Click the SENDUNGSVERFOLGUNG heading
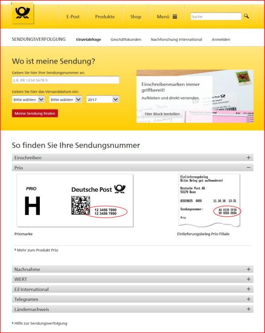This screenshot has width=265, height=333. [39, 39]
